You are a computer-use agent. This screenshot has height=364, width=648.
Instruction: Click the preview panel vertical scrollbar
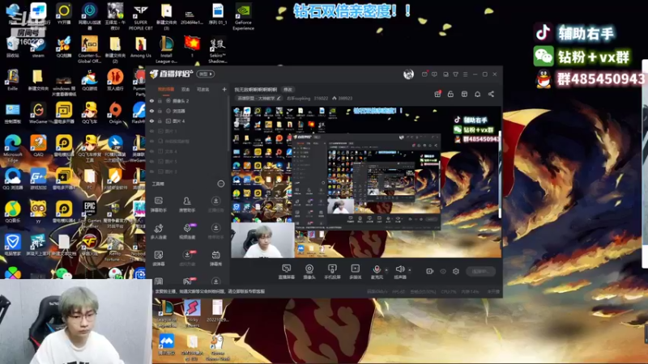[x=500, y=176]
